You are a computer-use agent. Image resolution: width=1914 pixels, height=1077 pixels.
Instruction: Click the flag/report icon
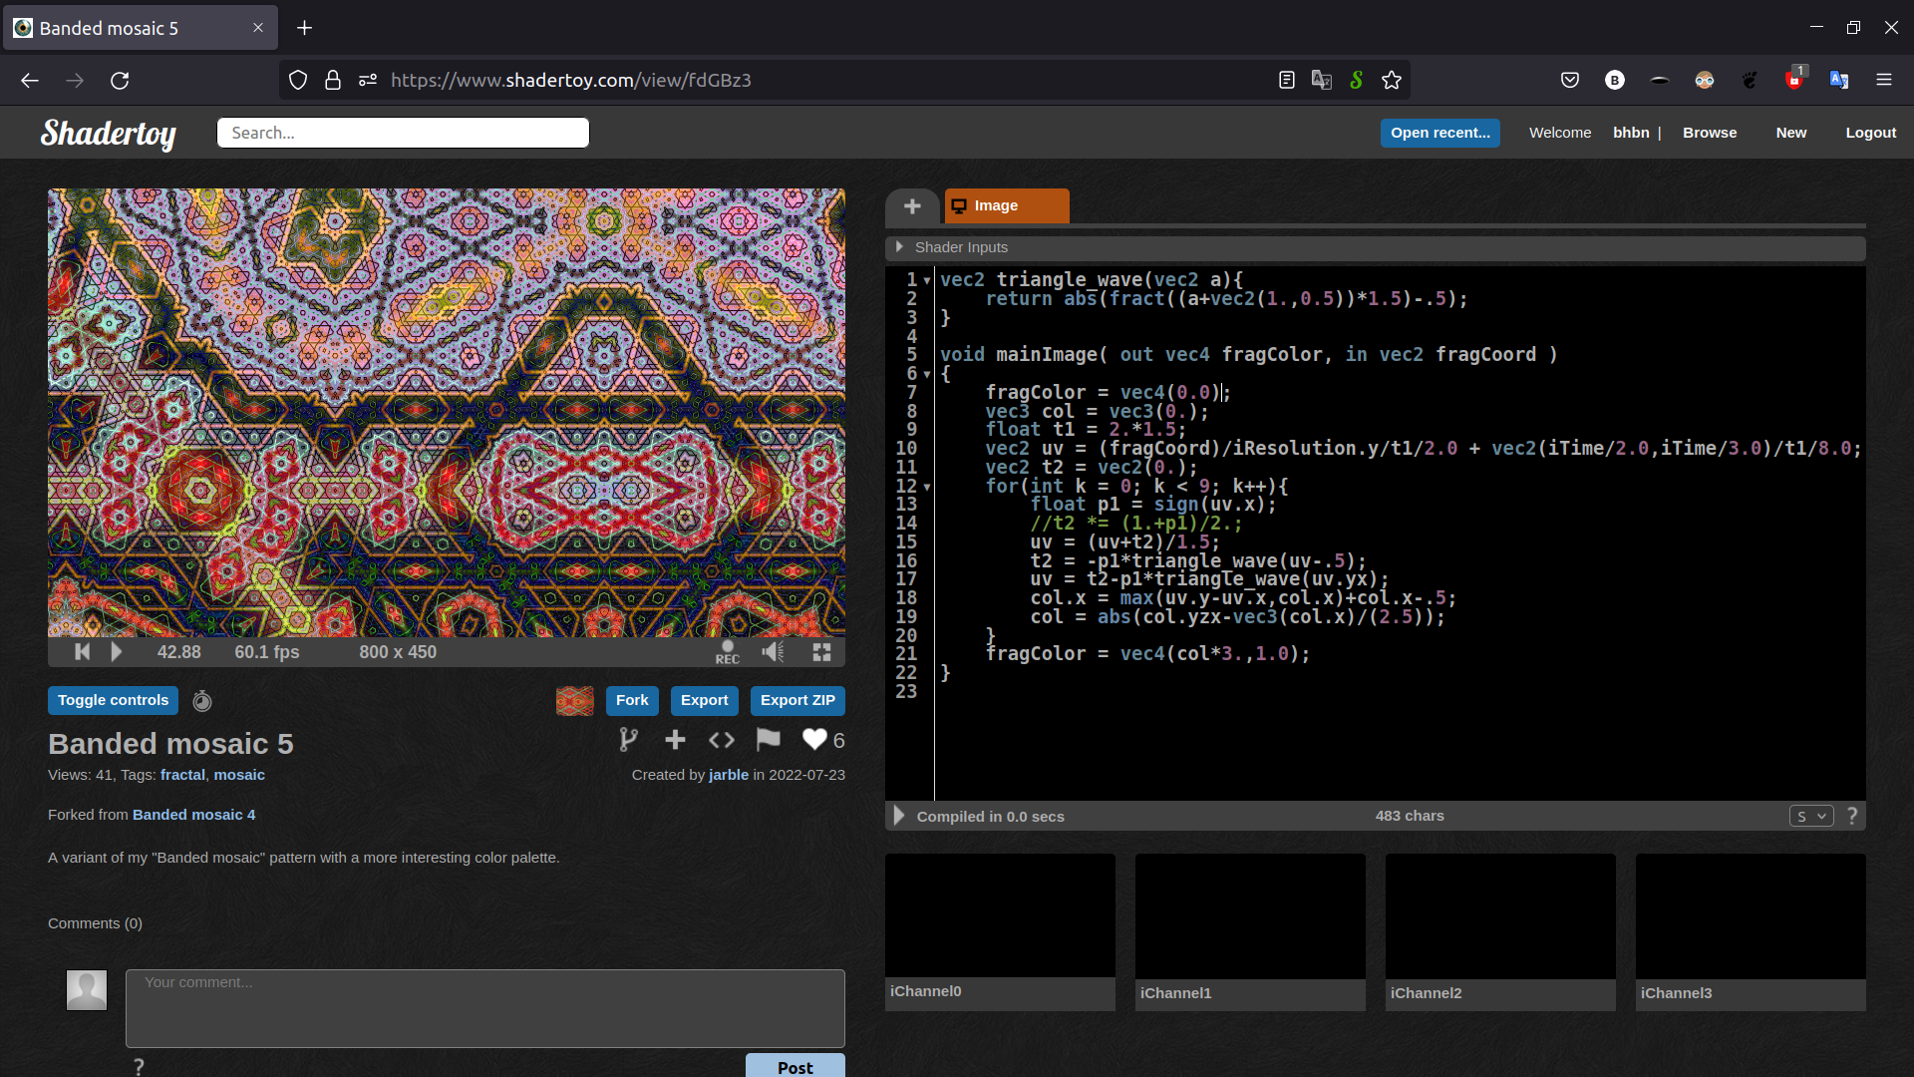pyautogui.click(x=767, y=739)
